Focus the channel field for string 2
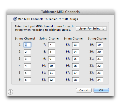121x105 pixels. [x=27, y=52]
